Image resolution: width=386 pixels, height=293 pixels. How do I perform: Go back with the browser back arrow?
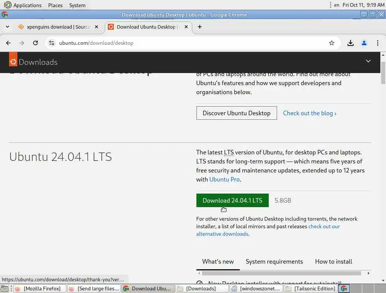coord(8,43)
